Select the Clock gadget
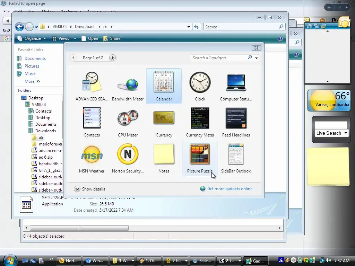The image size is (355, 266). coord(200,86)
